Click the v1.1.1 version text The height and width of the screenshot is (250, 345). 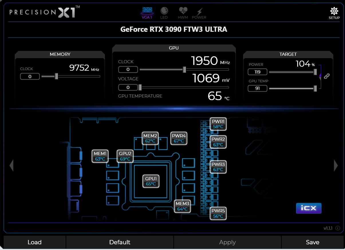(328, 228)
